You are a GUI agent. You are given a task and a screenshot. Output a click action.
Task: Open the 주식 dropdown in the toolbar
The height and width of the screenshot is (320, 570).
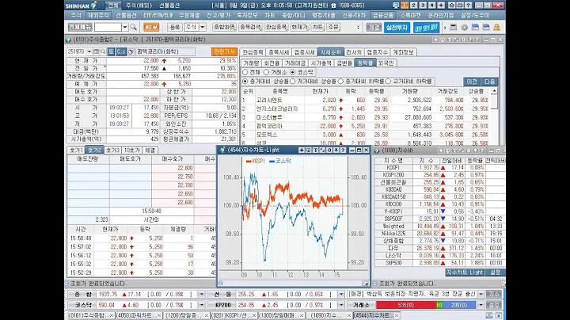(203, 27)
